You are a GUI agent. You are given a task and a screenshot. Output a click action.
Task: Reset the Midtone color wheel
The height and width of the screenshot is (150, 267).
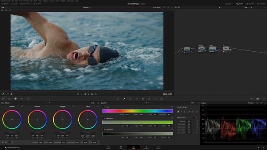coord(48,107)
